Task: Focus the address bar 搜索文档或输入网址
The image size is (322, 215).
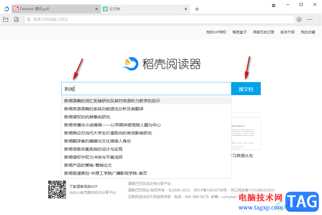Action: click(159, 19)
